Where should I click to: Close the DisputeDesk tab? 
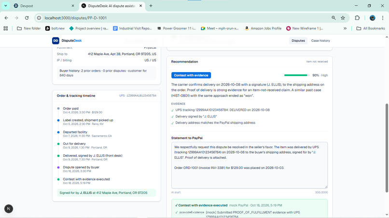[140, 6]
